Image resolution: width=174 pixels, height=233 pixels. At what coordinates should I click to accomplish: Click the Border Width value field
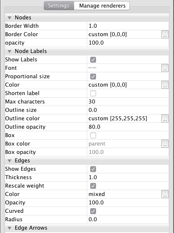coord(128,26)
